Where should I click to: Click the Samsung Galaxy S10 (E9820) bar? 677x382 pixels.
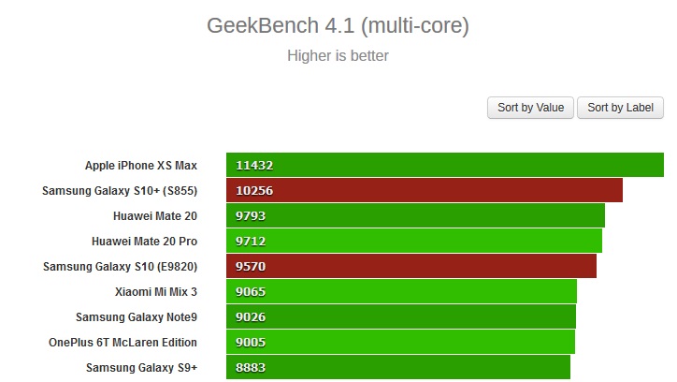click(x=411, y=266)
